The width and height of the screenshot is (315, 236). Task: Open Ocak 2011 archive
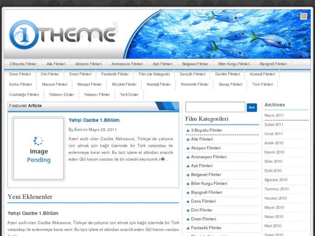point(273,134)
